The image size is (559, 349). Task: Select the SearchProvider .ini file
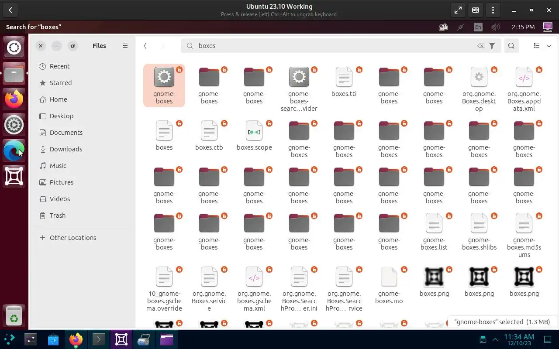click(299, 289)
